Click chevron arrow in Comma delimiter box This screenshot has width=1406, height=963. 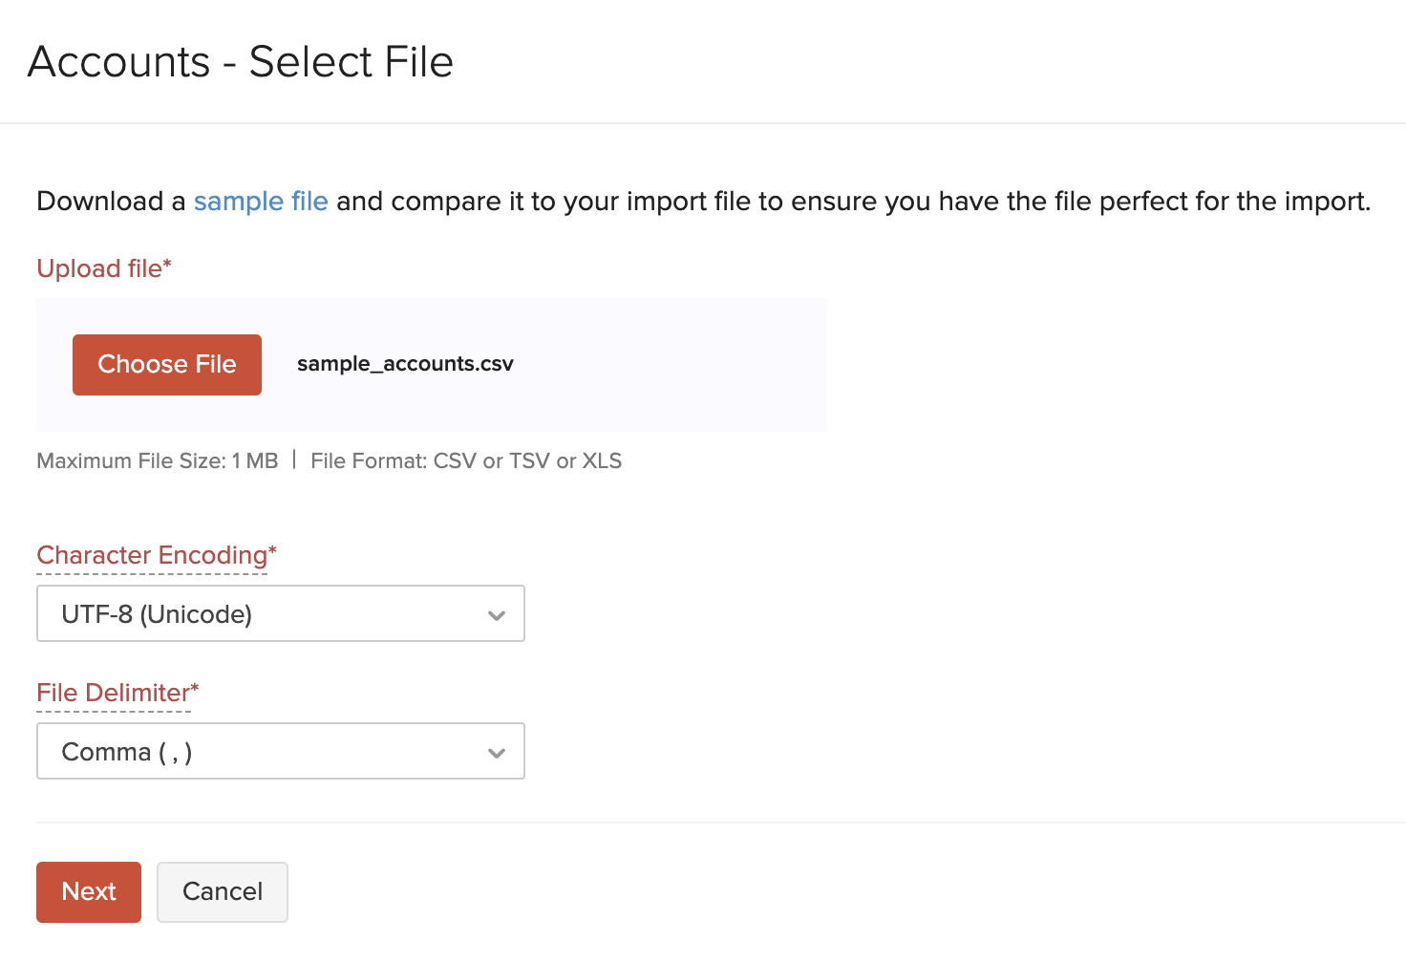[497, 753]
